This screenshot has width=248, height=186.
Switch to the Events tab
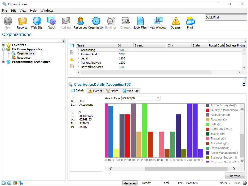click(x=95, y=91)
